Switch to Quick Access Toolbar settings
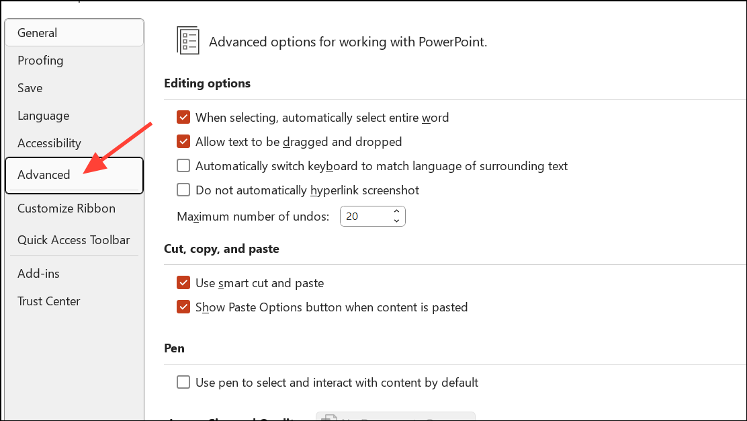This screenshot has width=747, height=421. point(74,240)
